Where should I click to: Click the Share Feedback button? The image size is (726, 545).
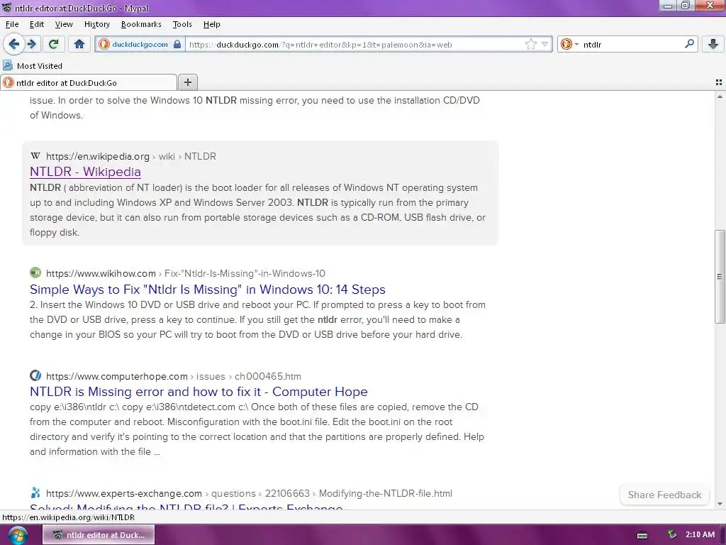[x=664, y=495]
